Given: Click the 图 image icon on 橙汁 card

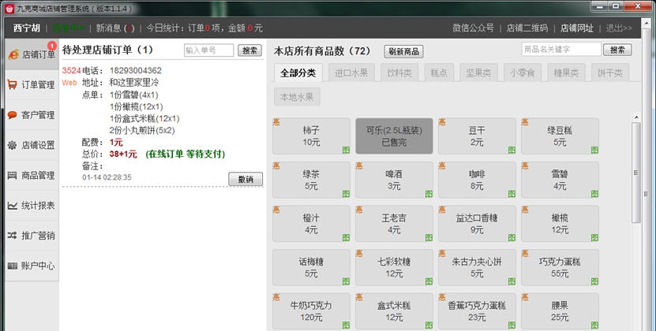Looking at the screenshot, I should point(346,238).
